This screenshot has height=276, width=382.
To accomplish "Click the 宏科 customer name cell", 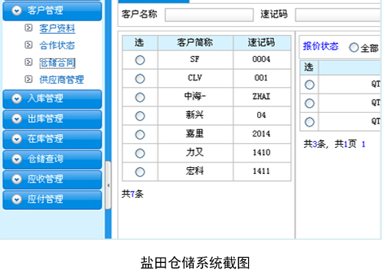I will pyautogui.click(x=195, y=172).
